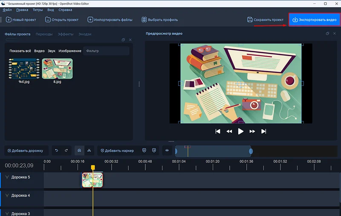Click the undo arrow in timeline toolbar

click(x=57, y=151)
